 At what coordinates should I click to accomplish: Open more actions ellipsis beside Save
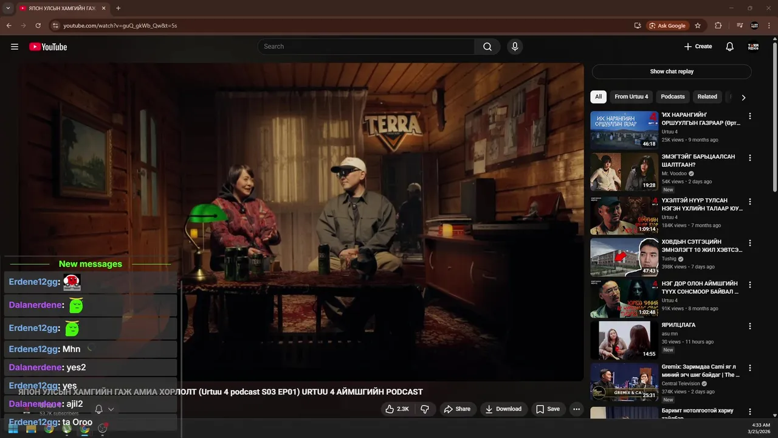(576, 409)
